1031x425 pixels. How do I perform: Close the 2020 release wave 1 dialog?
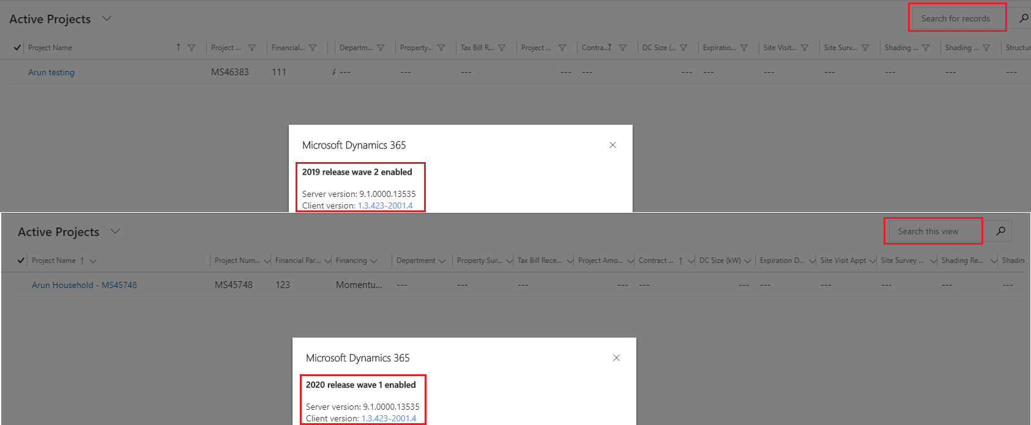click(x=616, y=358)
